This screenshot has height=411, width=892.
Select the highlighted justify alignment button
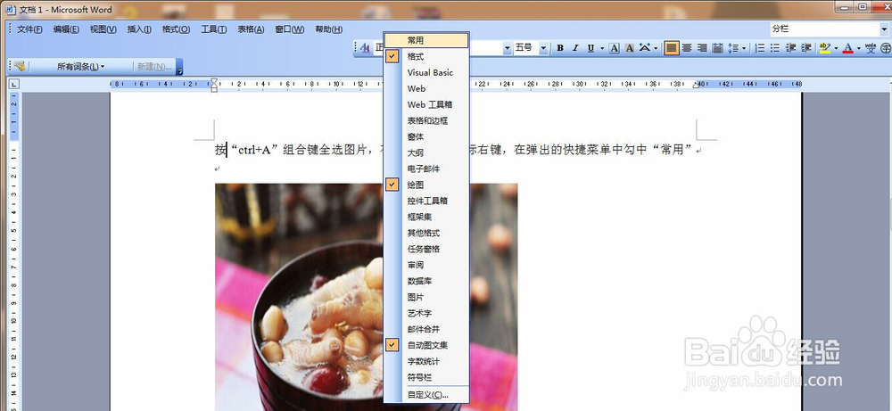tap(672, 48)
